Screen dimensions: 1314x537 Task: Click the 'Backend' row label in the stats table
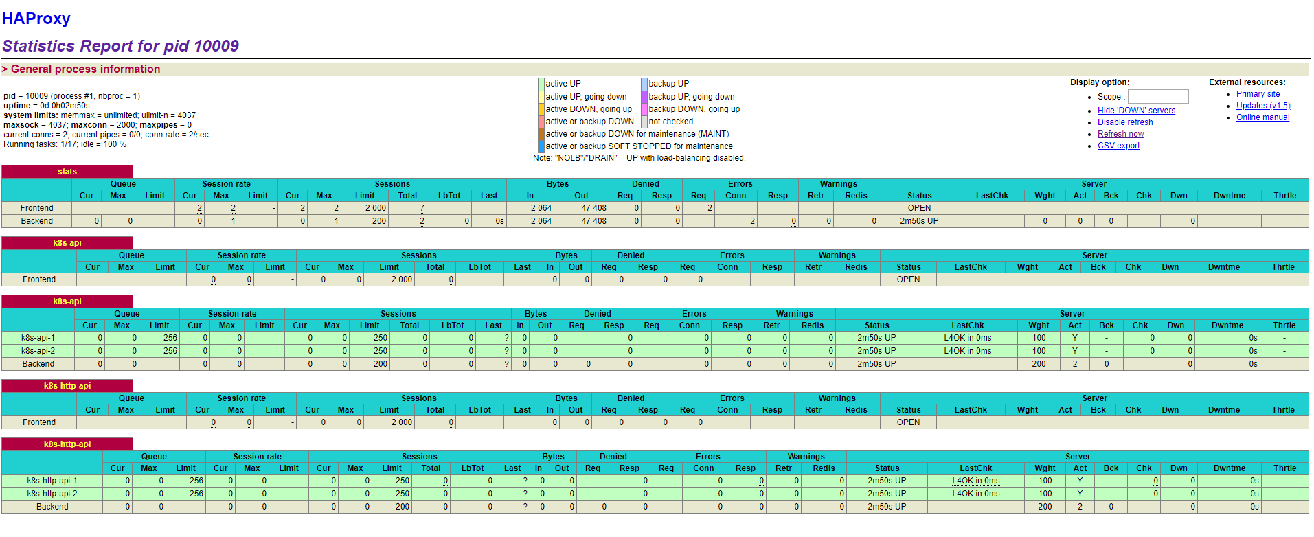coord(36,221)
